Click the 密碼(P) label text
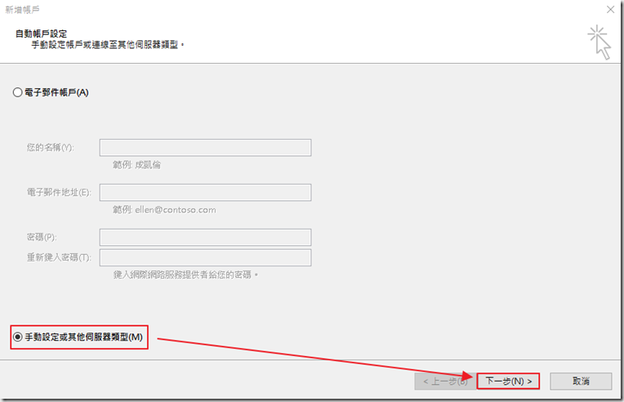The image size is (624, 402). pos(41,237)
